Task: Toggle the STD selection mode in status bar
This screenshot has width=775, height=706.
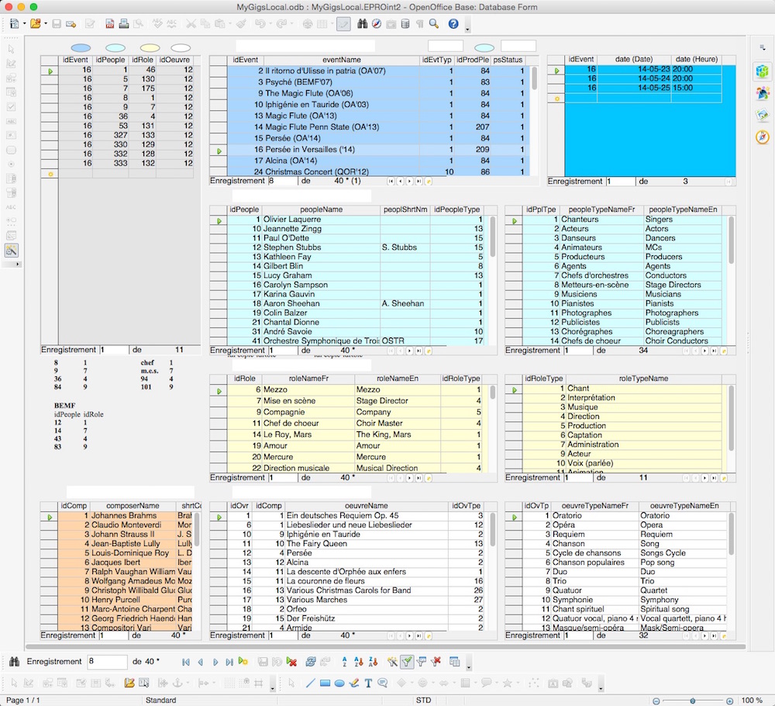Action: pos(424,700)
